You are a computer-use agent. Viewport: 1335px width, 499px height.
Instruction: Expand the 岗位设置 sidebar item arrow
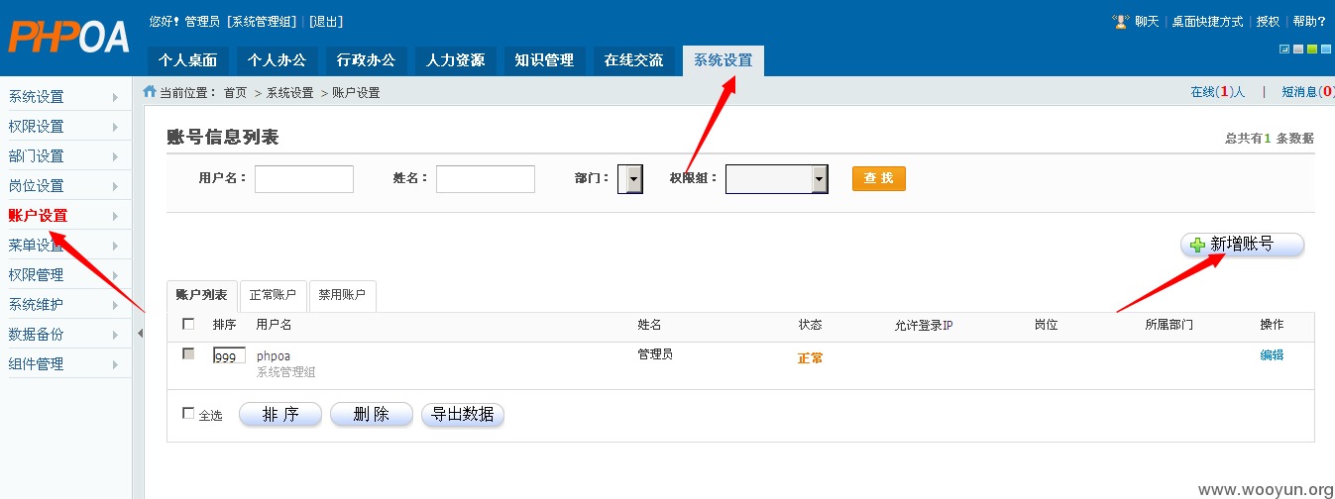point(116,186)
